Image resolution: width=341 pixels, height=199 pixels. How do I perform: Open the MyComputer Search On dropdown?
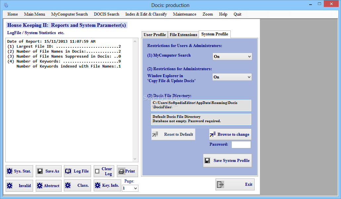pyautogui.click(x=232, y=57)
